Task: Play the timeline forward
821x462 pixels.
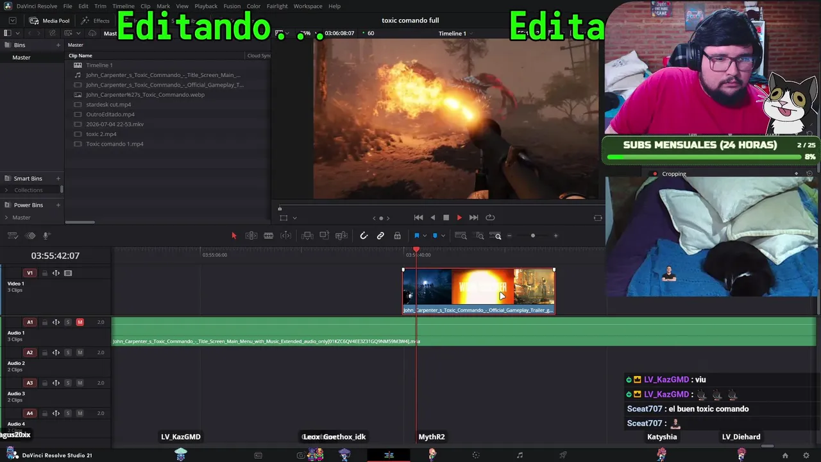Action: (459, 218)
